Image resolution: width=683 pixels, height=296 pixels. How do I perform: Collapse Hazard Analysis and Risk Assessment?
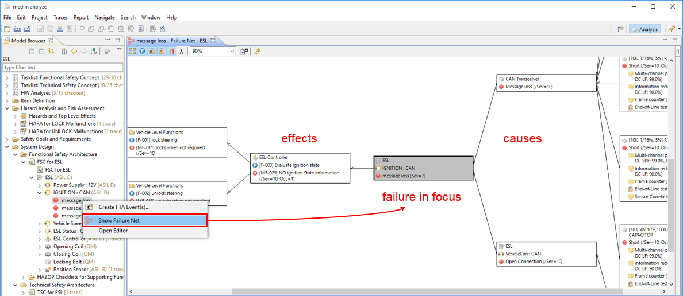6,108
